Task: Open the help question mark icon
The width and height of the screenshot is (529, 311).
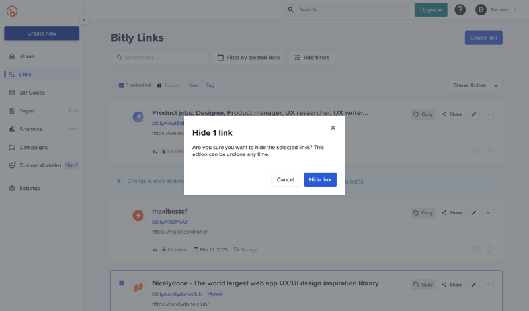Action: pos(460,9)
